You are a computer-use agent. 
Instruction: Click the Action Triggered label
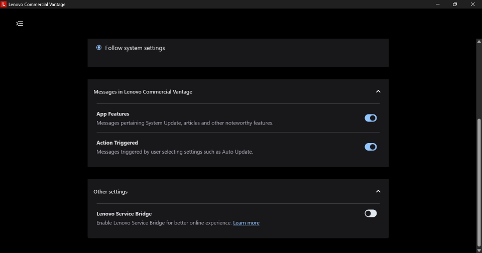(117, 143)
